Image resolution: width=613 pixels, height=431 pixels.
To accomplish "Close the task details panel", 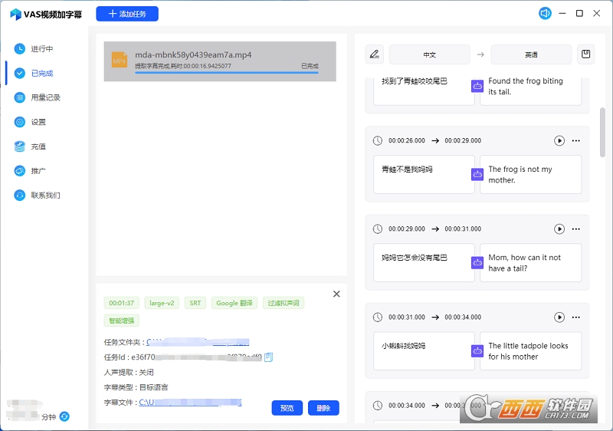I will coord(336,294).
